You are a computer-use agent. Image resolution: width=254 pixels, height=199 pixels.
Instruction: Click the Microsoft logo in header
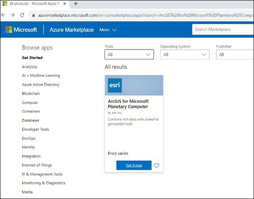(x=21, y=30)
